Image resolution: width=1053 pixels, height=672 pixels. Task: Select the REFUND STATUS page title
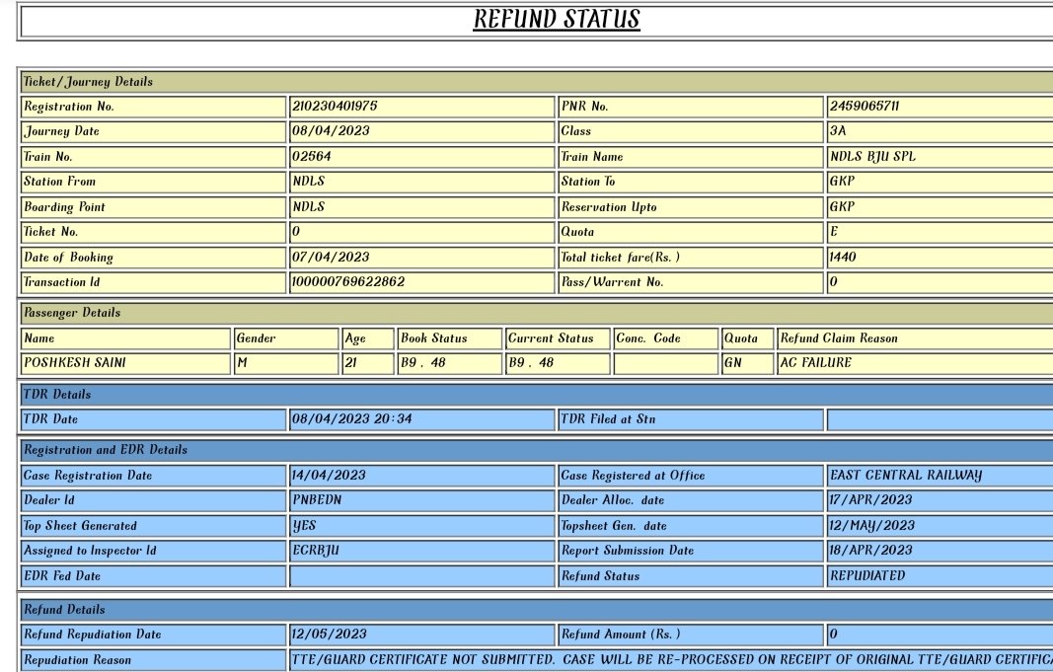click(x=557, y=19)
